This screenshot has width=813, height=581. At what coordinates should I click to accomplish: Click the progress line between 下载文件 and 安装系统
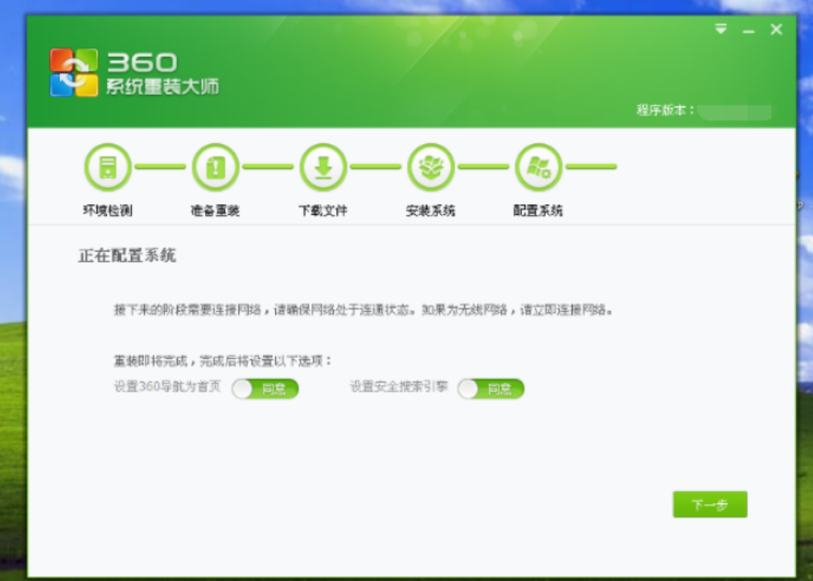(x=376, y=166)
